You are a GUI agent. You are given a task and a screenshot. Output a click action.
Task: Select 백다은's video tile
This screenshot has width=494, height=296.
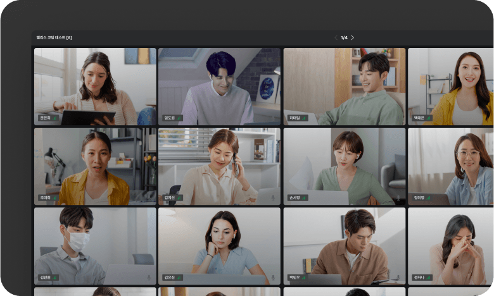[x=451, y=87]
